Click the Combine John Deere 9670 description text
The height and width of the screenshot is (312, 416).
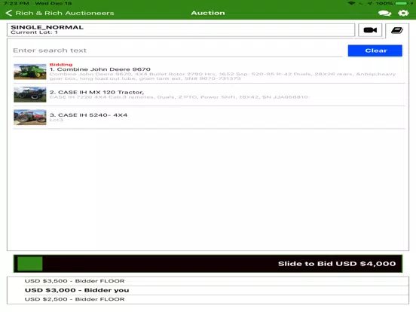[222, 76]
